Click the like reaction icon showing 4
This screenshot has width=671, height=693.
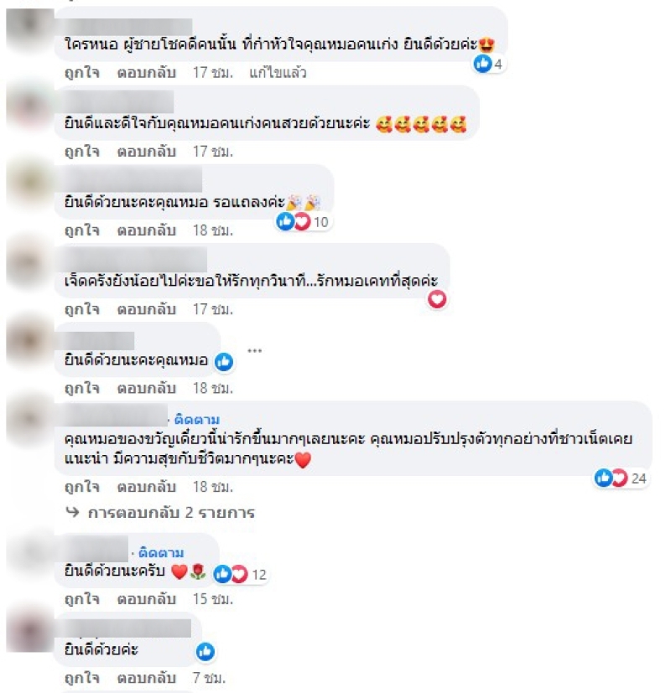(482, 64)
